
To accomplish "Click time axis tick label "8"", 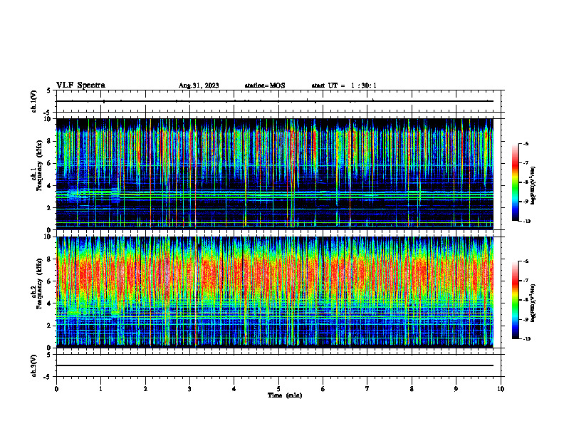I will point(412,389).
